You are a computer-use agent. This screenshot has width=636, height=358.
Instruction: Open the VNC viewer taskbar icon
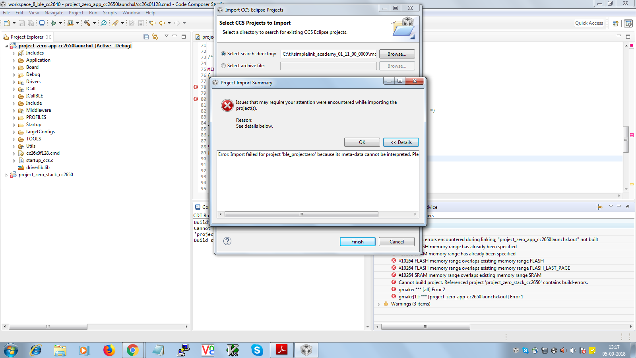tap(207, 350)
